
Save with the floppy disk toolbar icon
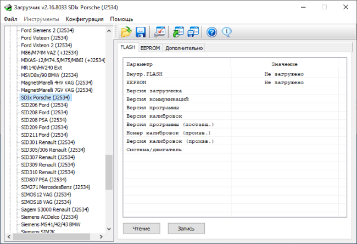pos(141,32)
